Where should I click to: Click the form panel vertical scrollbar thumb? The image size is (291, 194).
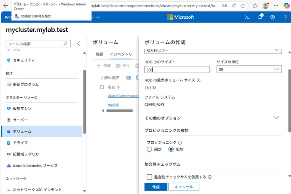click(x=289, y=101)
